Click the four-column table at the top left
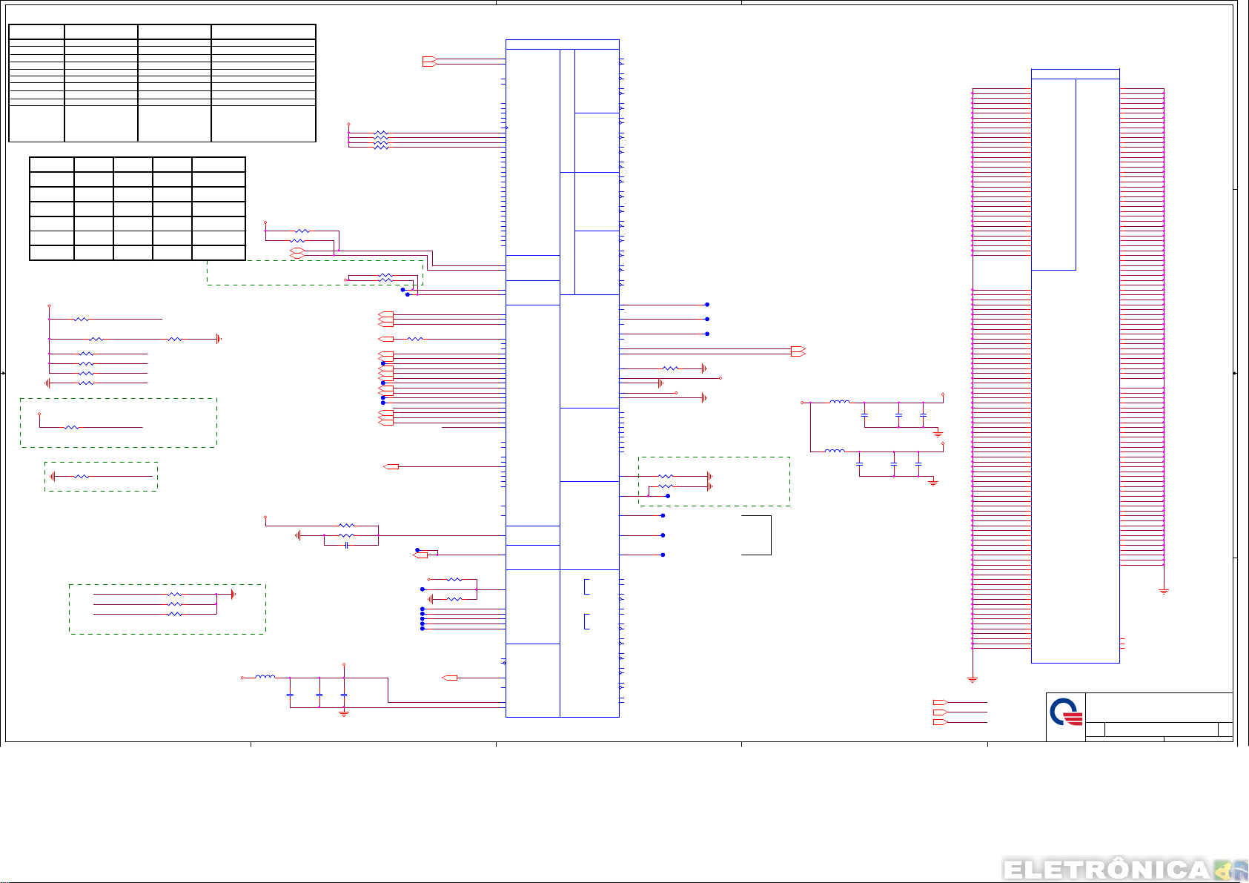 tap(162, 83)
